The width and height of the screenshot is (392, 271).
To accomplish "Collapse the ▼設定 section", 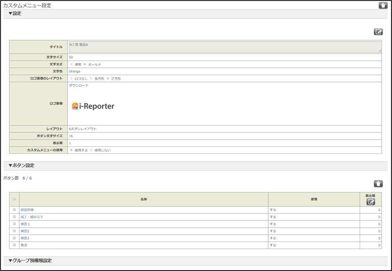I will click(15, 13).
